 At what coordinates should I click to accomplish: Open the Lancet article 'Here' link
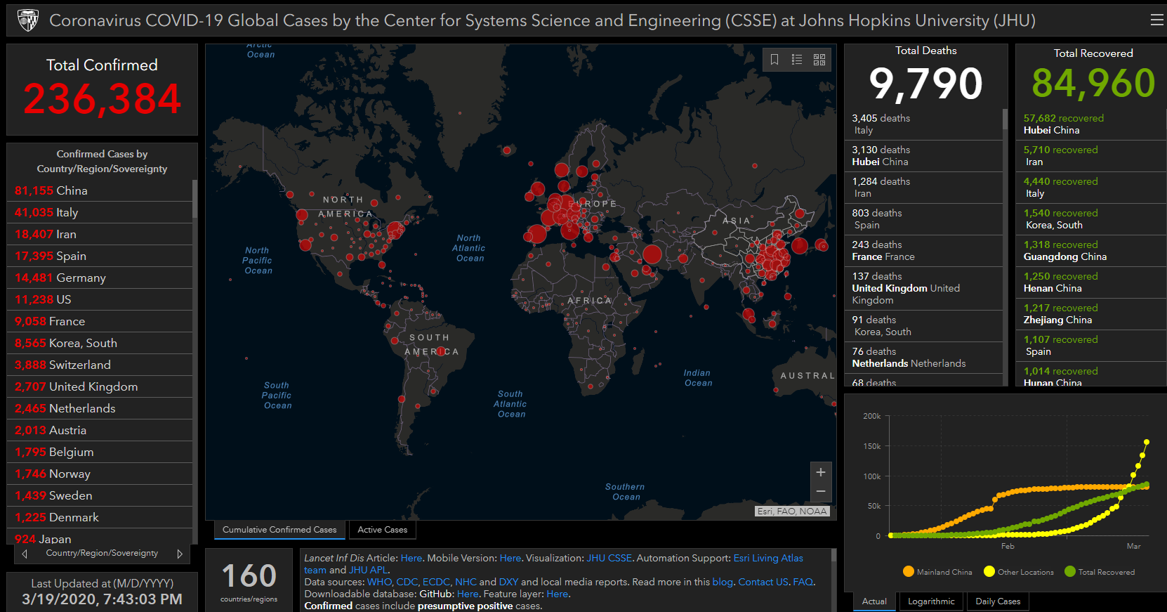(411, 558)
